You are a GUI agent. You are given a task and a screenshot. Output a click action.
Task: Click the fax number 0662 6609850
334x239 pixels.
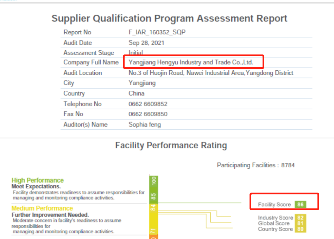pyautogui.click(x=148, y=114)
